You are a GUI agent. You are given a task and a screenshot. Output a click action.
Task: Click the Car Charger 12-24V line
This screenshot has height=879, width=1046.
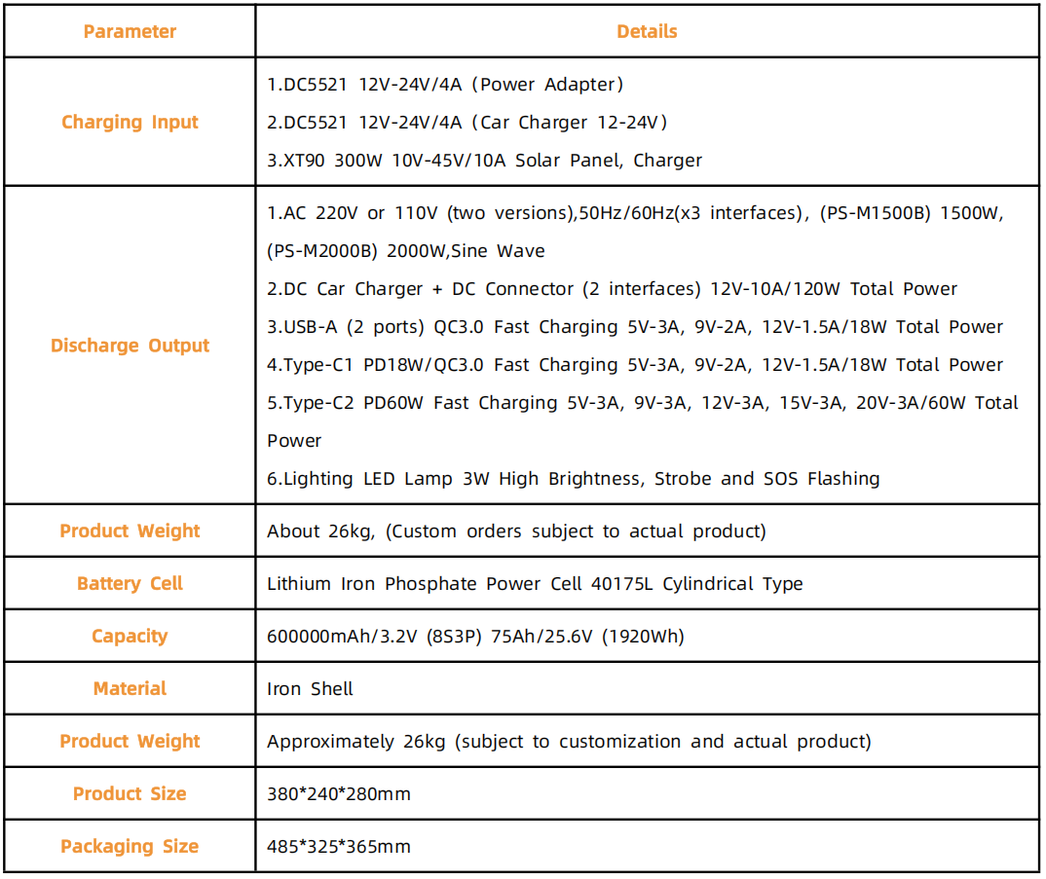point(467,123)
